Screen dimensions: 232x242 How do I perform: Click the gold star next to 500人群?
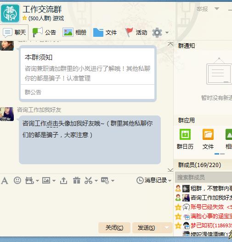click(24, 18)
